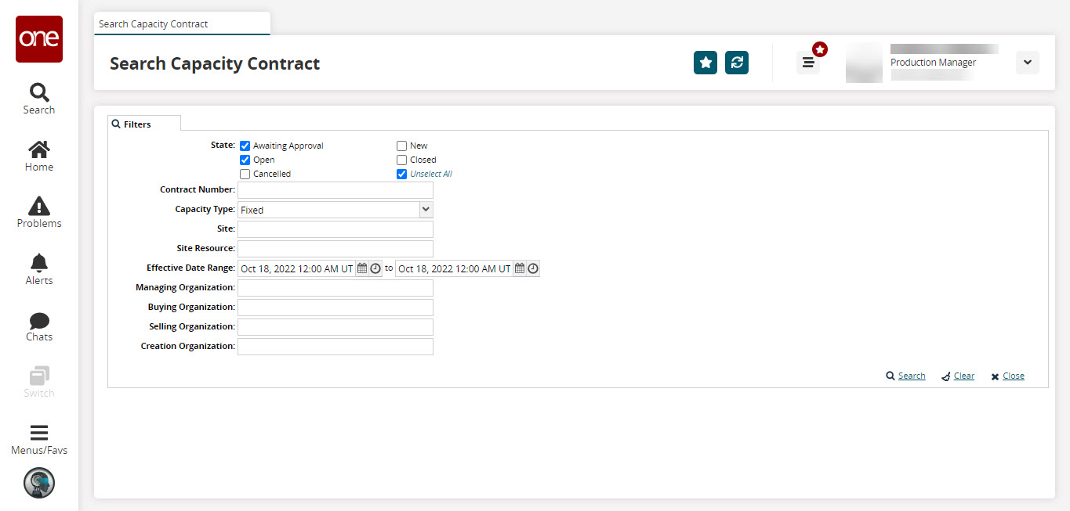Open Search in the sidebar
The width and height of the screenshot is (1070, 511).
point(39,99)
